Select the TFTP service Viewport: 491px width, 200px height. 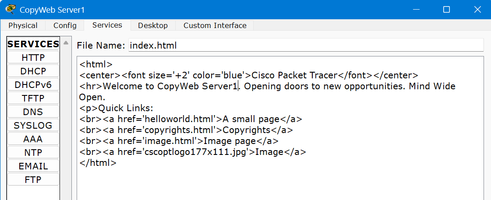click(33, 98)
